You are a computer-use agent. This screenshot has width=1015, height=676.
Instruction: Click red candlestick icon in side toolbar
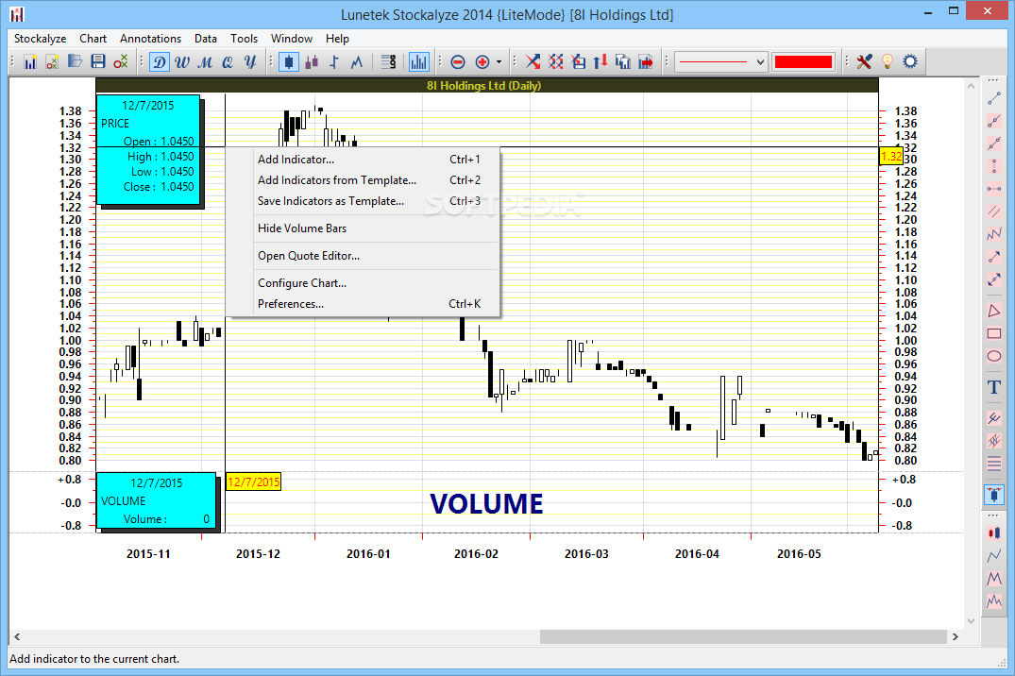point(994,532)
